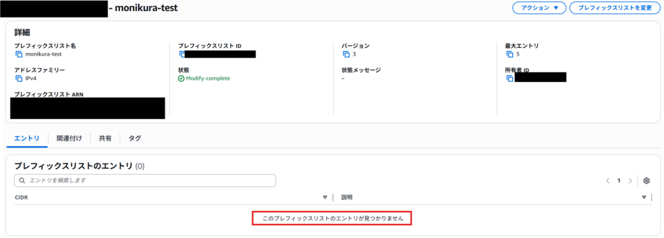The image size is (664, 238).
Task: Switch to the 関連付け tab
Action: point(69,138)
